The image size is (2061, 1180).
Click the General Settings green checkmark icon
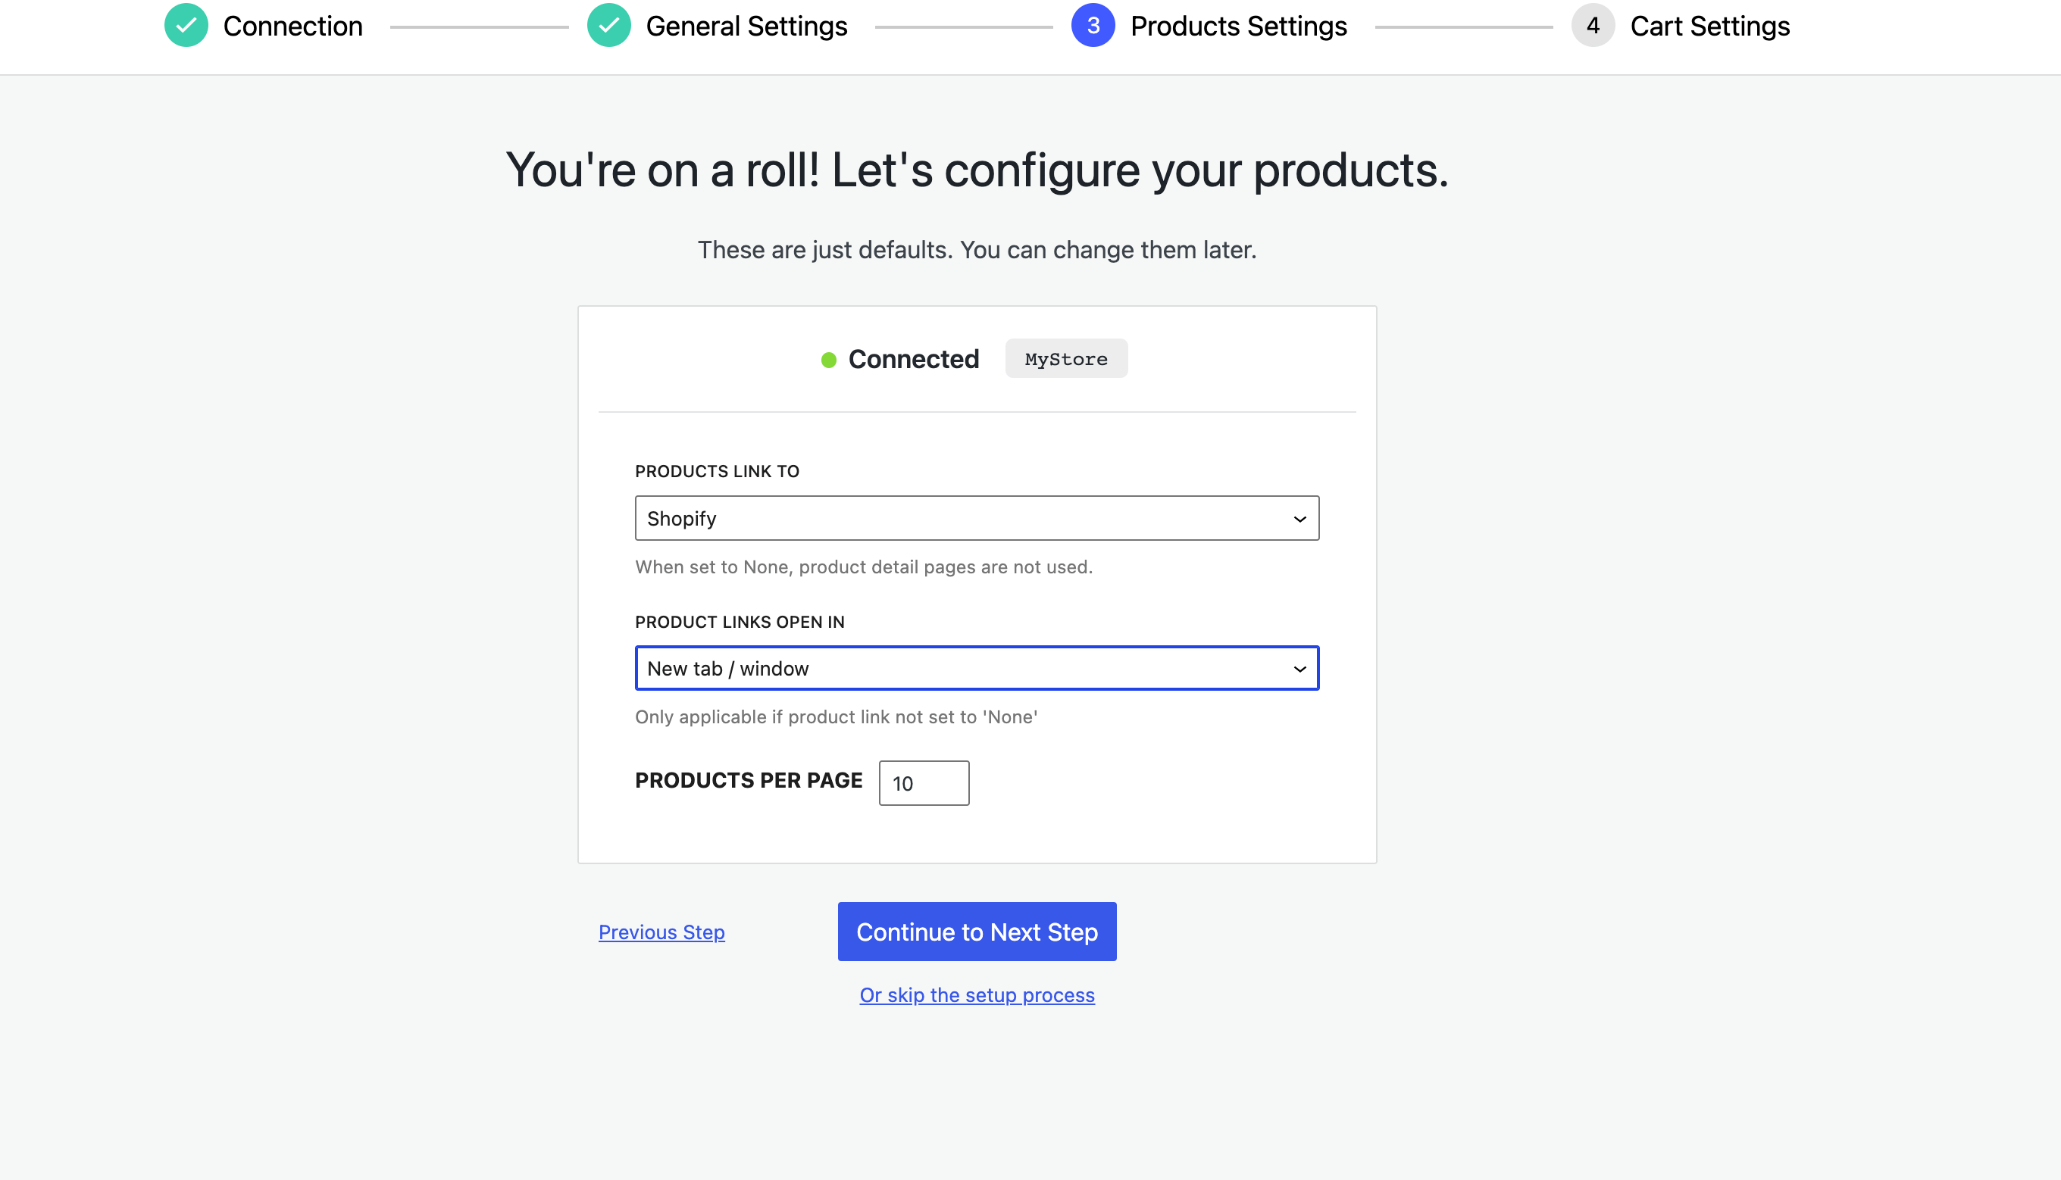[x=609, y=26]
